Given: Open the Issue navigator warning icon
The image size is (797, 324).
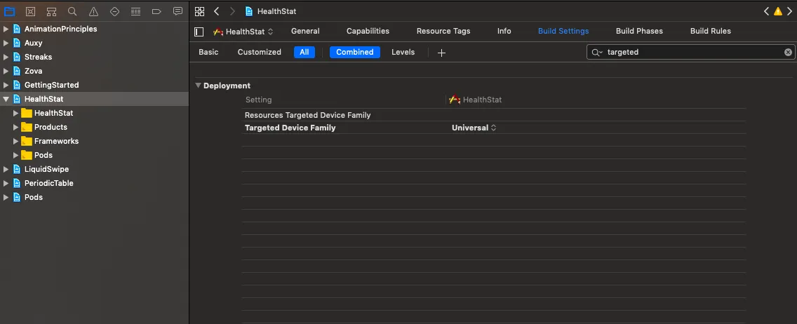Looking at the screenshot, I should point(93,11).
